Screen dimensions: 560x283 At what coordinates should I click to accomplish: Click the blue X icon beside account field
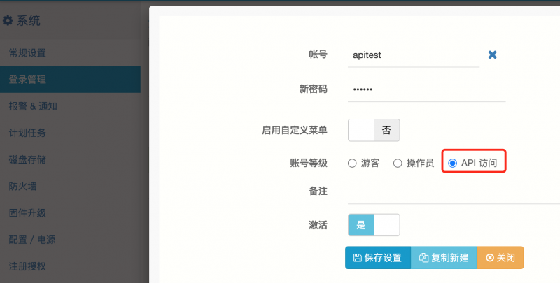pos(492,55)
